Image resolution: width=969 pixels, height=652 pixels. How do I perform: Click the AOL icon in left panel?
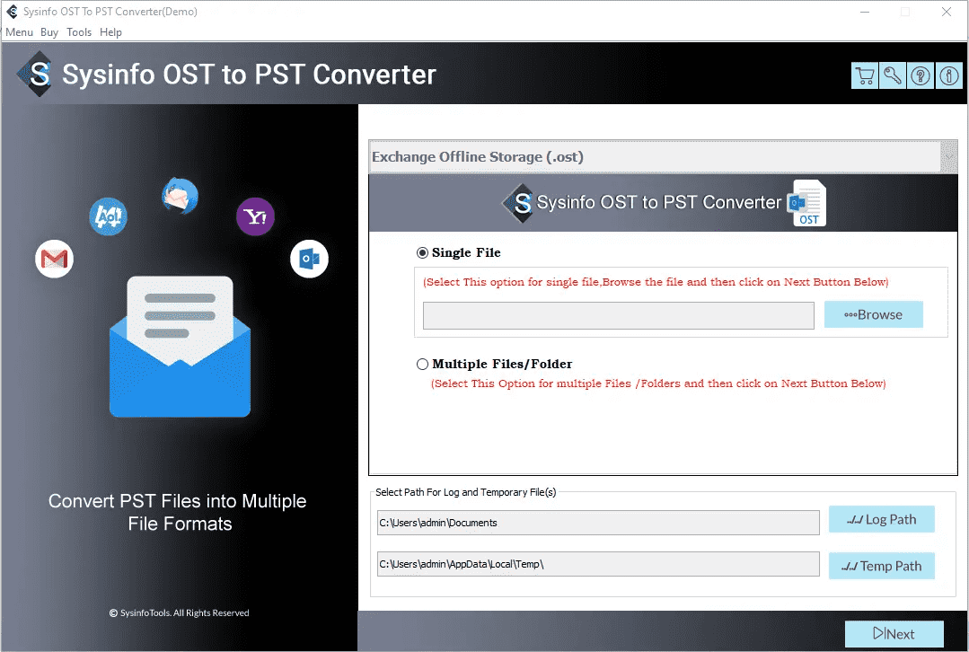pyautogui.click(x=108, y=216)
